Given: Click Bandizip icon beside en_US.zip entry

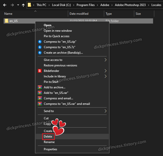Looking at the screenshot, I should 40,42.
